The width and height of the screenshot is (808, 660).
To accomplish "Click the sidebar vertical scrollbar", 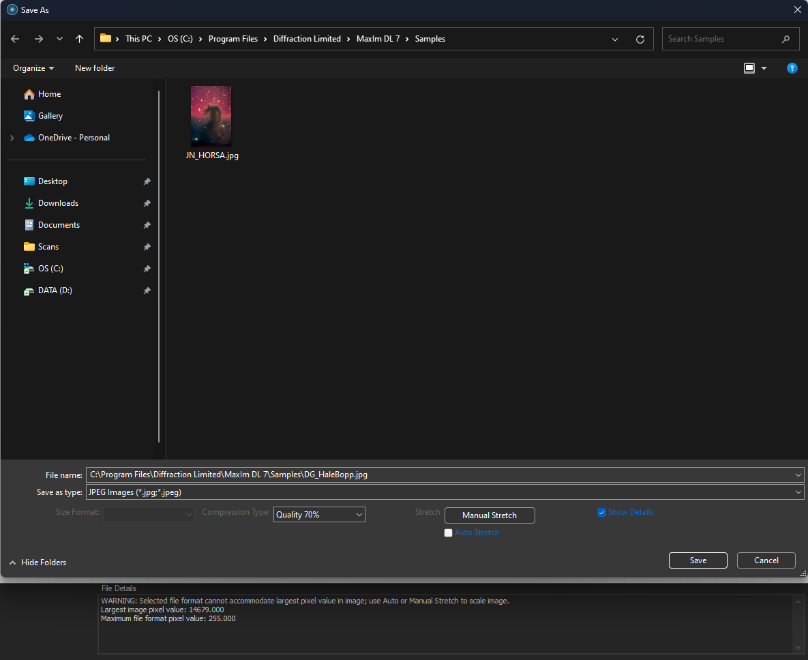I will tap(159, 266).
